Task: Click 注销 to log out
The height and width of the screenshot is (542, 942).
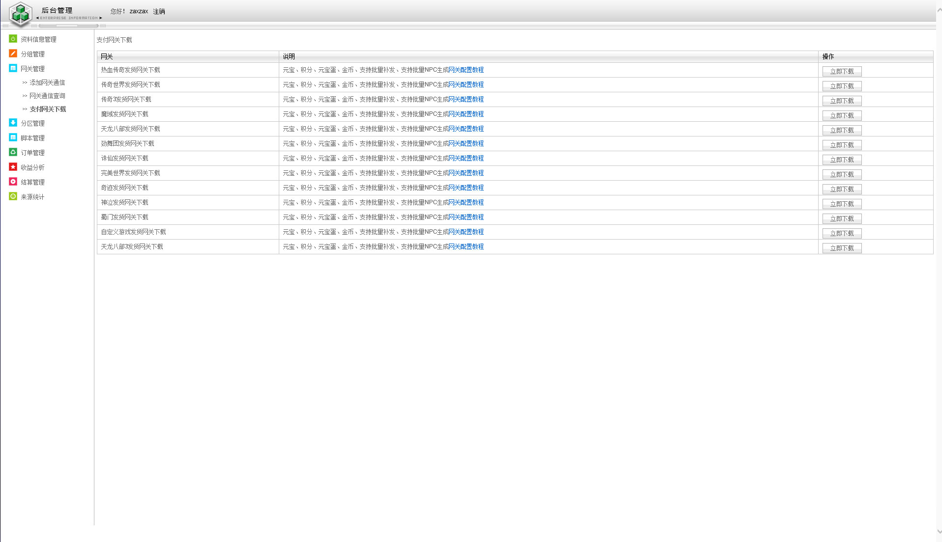Action: [x=159, y=11]
